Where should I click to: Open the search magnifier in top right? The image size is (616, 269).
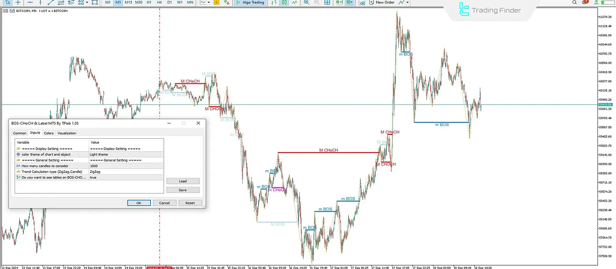tap(574, 2)
